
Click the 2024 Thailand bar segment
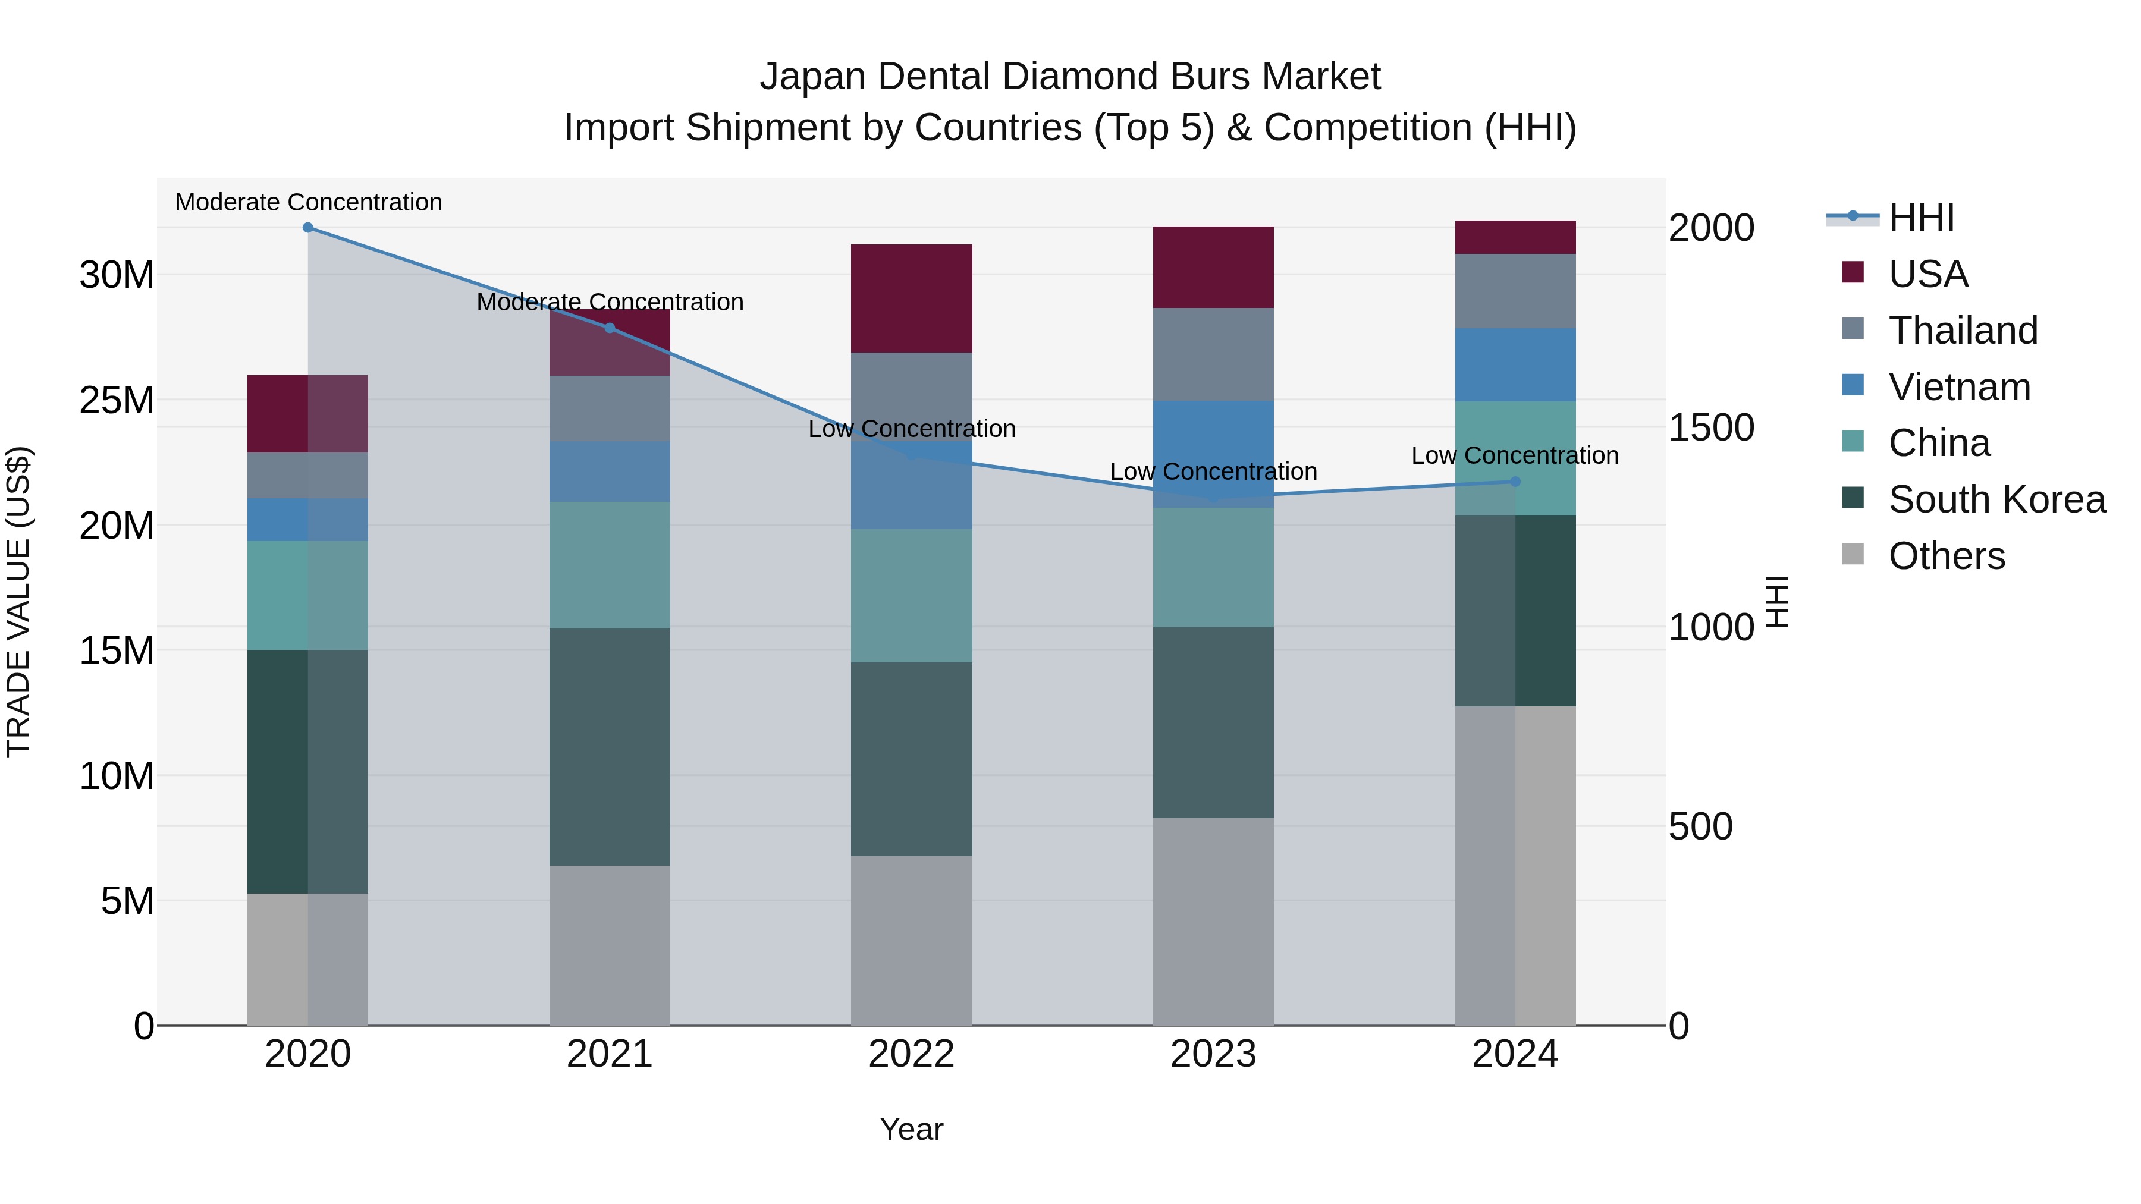(x=1515, y=291)
